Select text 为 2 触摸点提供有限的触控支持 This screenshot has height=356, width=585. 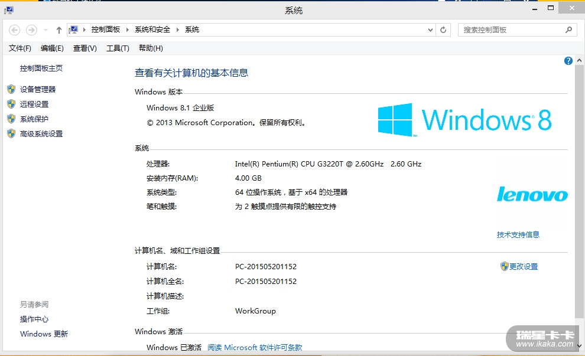285,207
